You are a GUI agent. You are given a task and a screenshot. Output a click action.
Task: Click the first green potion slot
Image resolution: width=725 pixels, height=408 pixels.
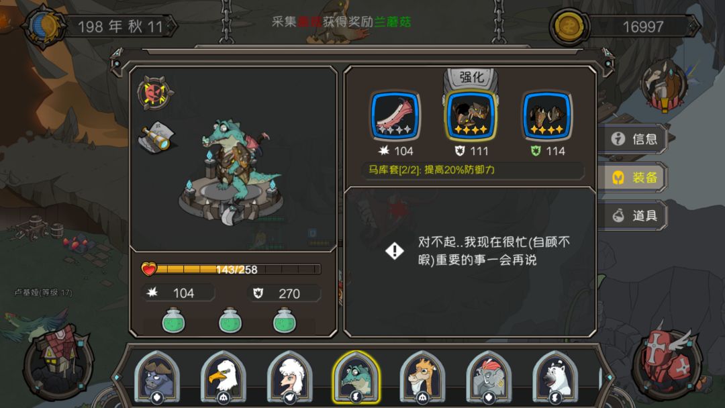point(174,320)
